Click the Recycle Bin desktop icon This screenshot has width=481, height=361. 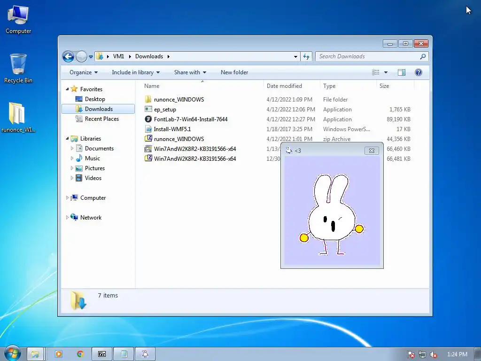coord(18,69)
